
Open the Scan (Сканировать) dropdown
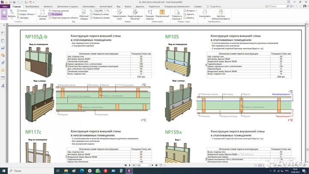(205, 14)
